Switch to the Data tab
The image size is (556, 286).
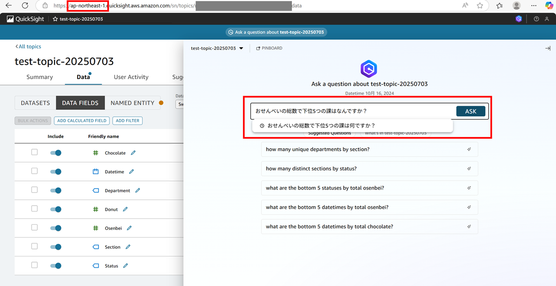point(83,77)
